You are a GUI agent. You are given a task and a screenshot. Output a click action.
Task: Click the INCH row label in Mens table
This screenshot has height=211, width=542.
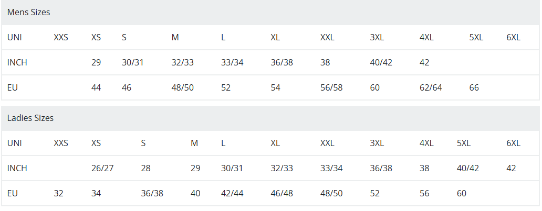(17, 62)
